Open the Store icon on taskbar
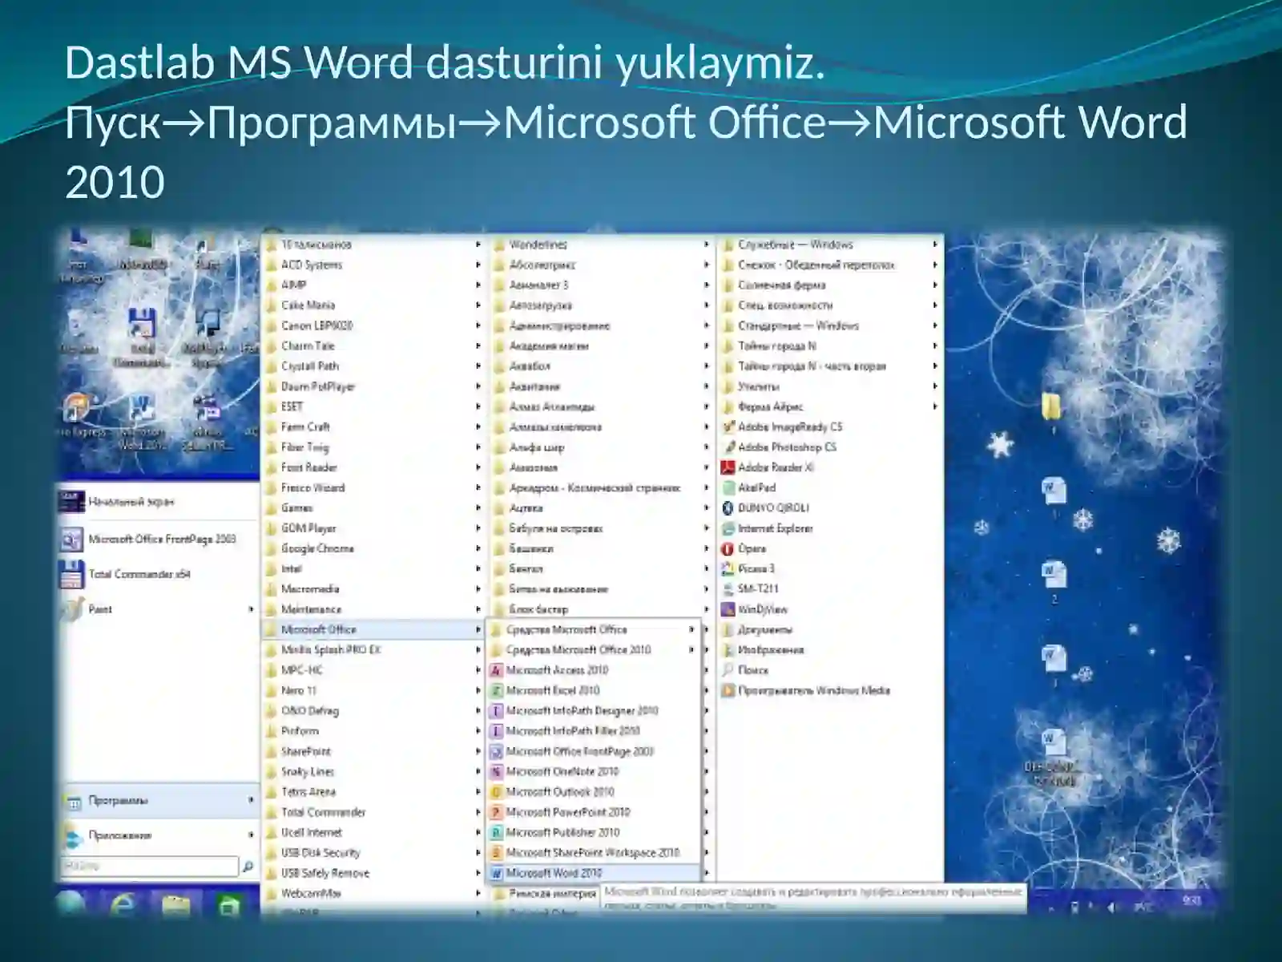This screenshot has height=962, width=1282. point(228,906)
